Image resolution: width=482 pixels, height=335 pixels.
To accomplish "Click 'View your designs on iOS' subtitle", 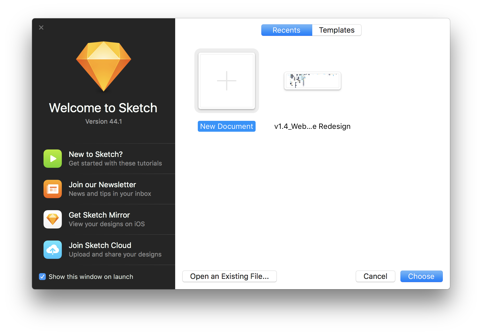I will (107, 224).
